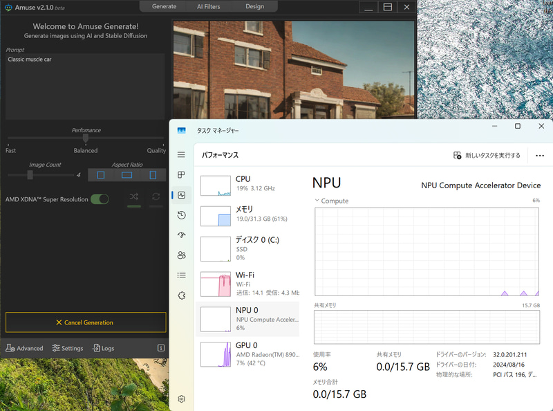Click the Amuse app logo icon
The image size is (553, 411).
pyautogui.click(x=8, y=8)
